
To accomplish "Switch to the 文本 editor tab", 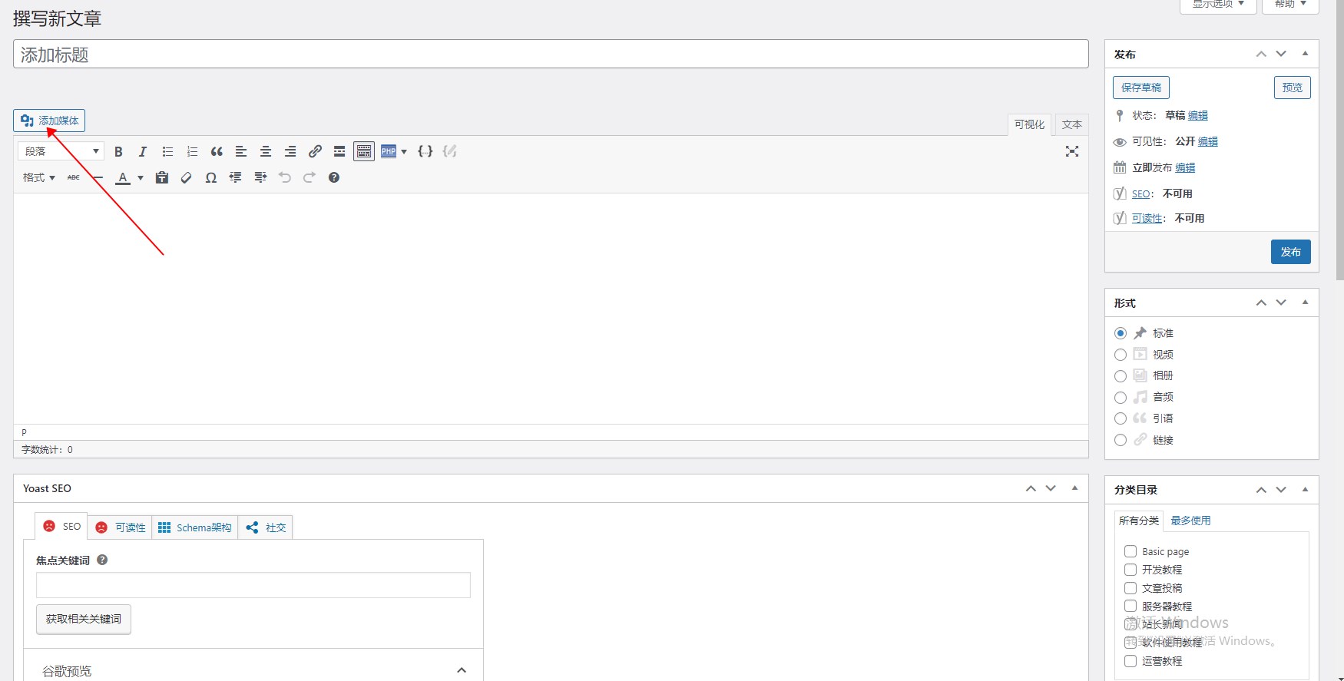I will [x=1072, y=124].
